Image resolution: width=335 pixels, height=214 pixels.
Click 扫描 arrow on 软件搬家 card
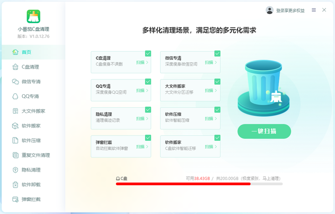[211, 147]
